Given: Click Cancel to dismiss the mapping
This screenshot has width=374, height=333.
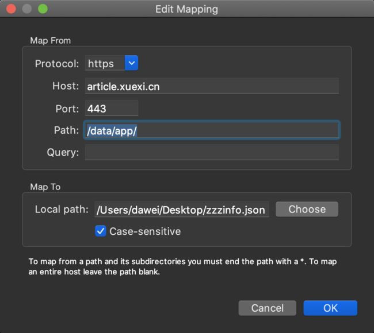Looking at the screenshot, I should coord(268,308).
